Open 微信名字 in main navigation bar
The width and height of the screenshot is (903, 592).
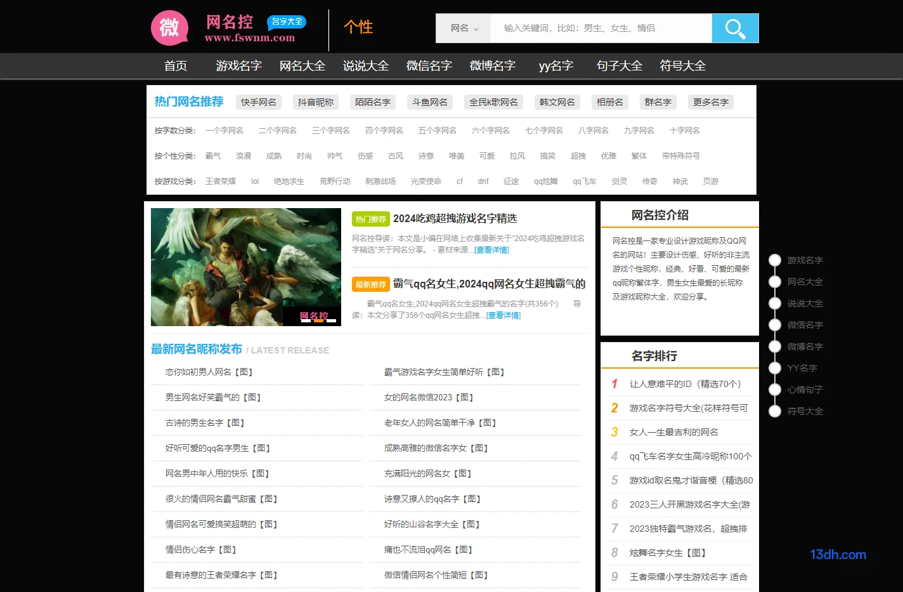429,66
